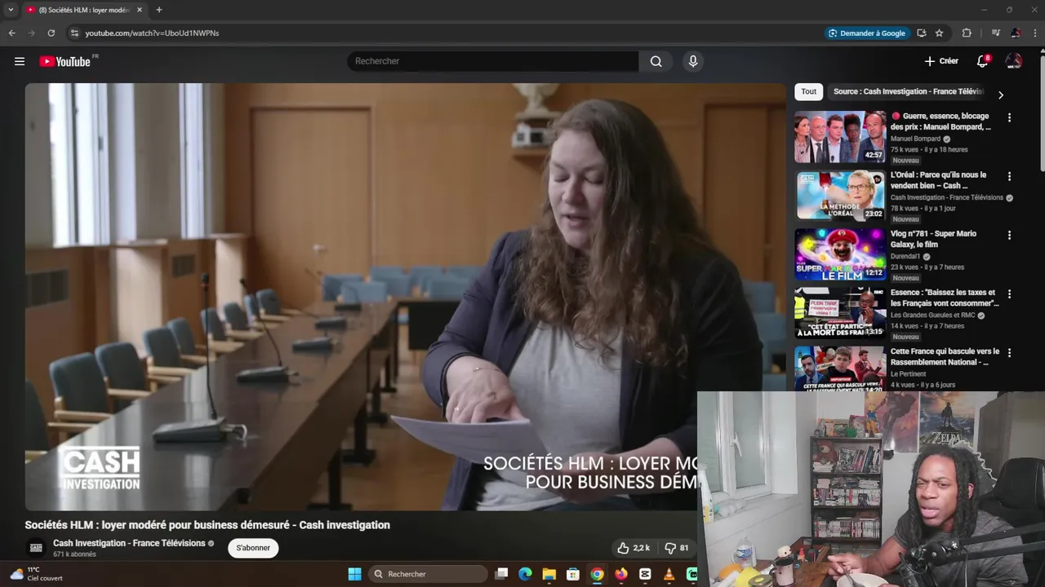Open Guerre, essence, blocage des prix thumbnail

[x=840, y=137]
